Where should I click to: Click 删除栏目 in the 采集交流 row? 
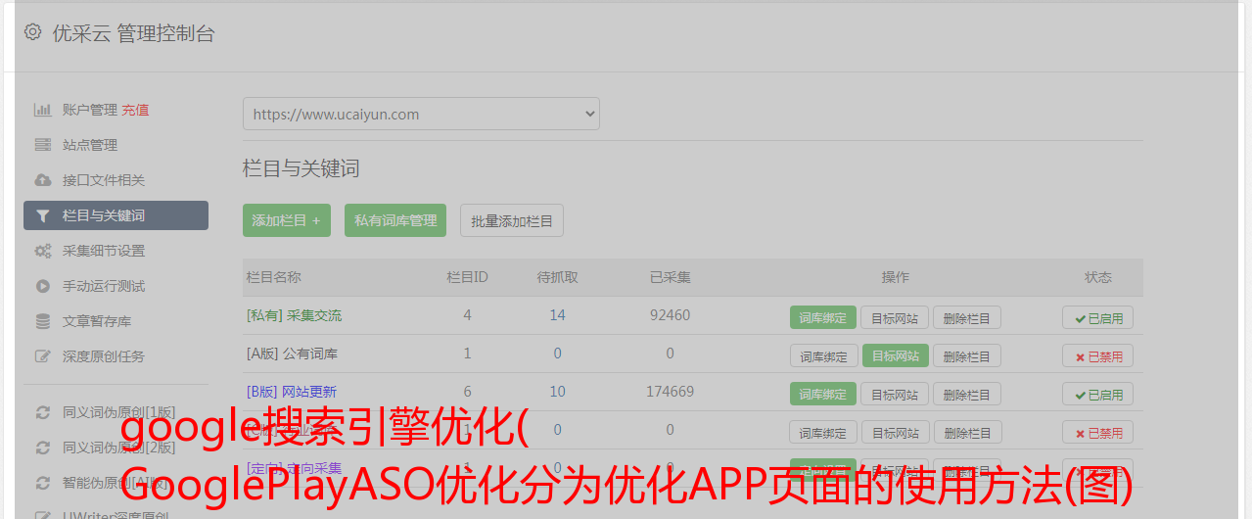[967, 317]
